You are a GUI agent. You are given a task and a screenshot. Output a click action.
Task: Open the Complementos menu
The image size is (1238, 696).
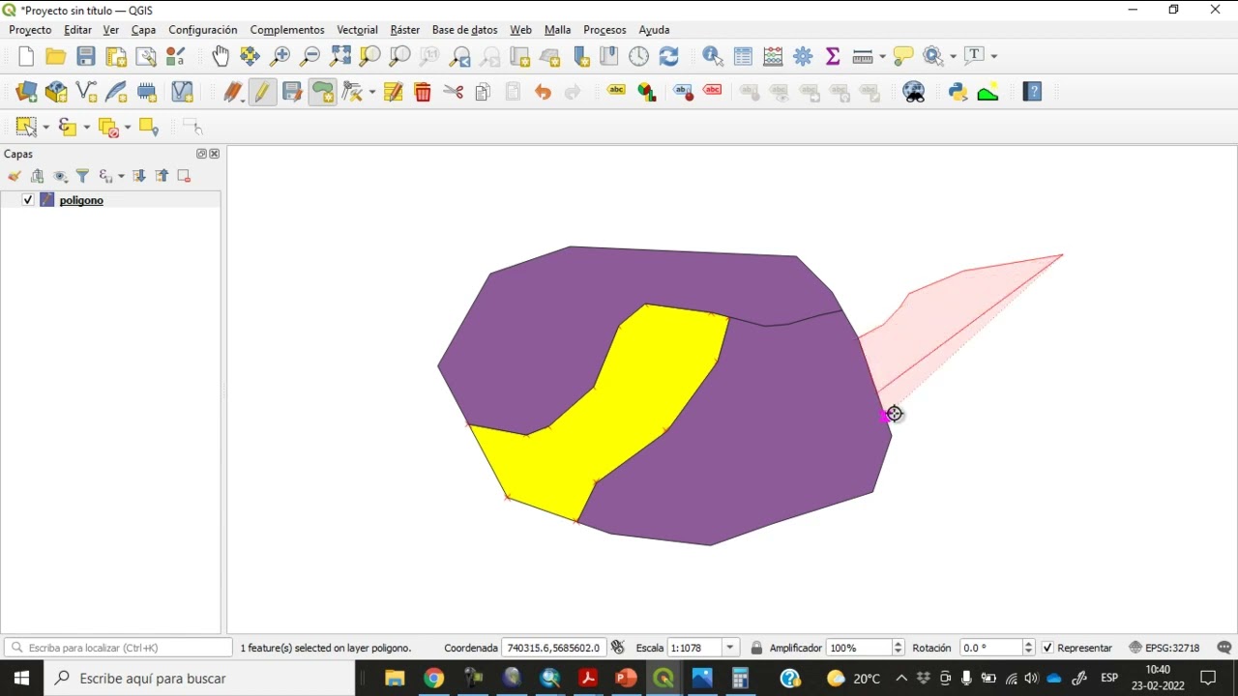point(287,30)
